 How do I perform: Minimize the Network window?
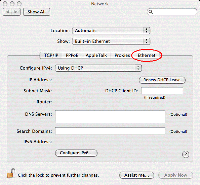pos(12,4)
